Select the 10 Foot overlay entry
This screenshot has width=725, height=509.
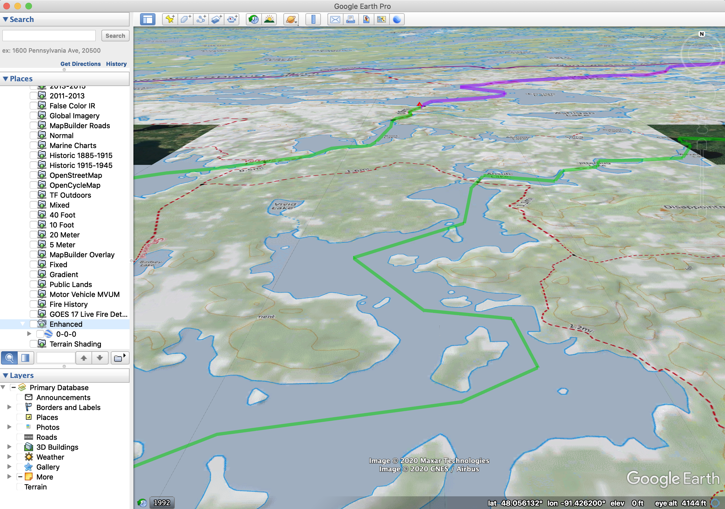(x=61, y=225)
